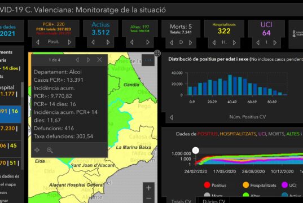Show next popup record arrow
Screen dimensions: 303x203
tap(89, 60)
